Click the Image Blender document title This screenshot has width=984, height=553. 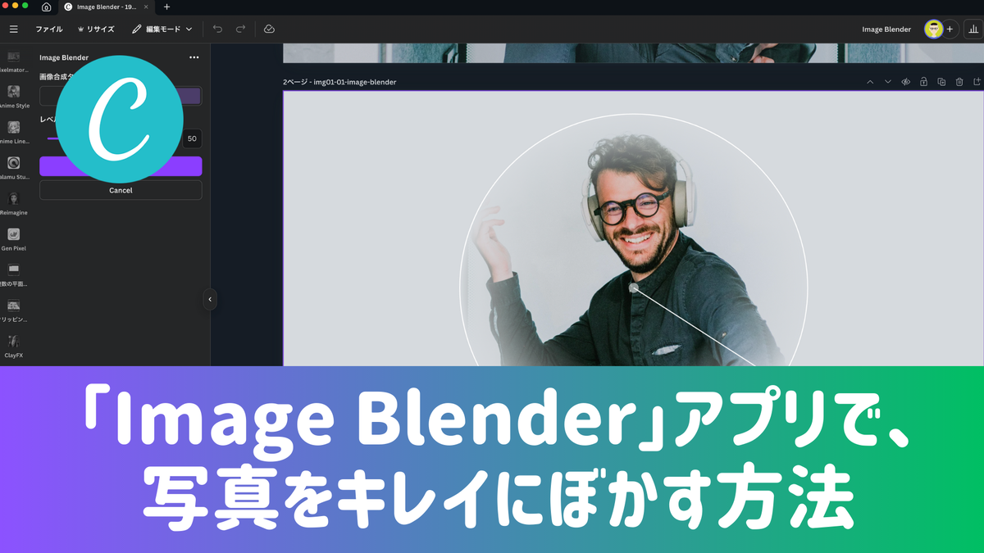pyautogui.click(x=886, y=29)
